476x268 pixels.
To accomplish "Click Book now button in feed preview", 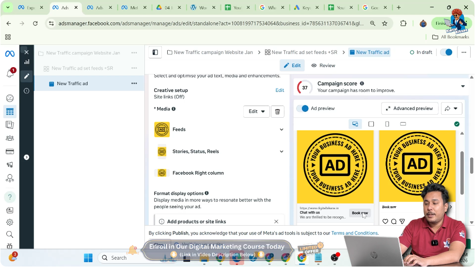I will point(360,214).
